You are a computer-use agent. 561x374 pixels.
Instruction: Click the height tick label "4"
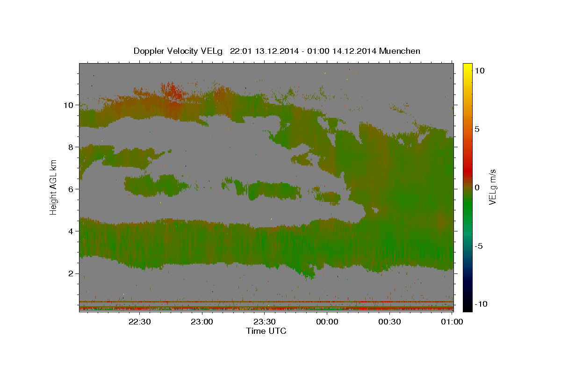point(72,231)
